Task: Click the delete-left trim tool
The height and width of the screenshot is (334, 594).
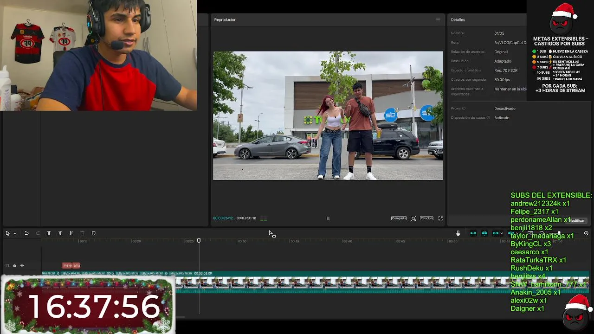Action: 60,233
